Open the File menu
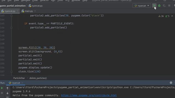 coord(3,1)
